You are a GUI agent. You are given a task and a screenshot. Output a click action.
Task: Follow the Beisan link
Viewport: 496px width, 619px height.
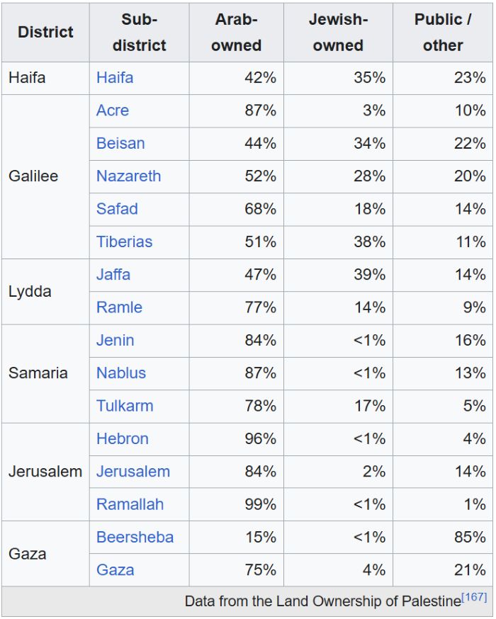point(120,143)
